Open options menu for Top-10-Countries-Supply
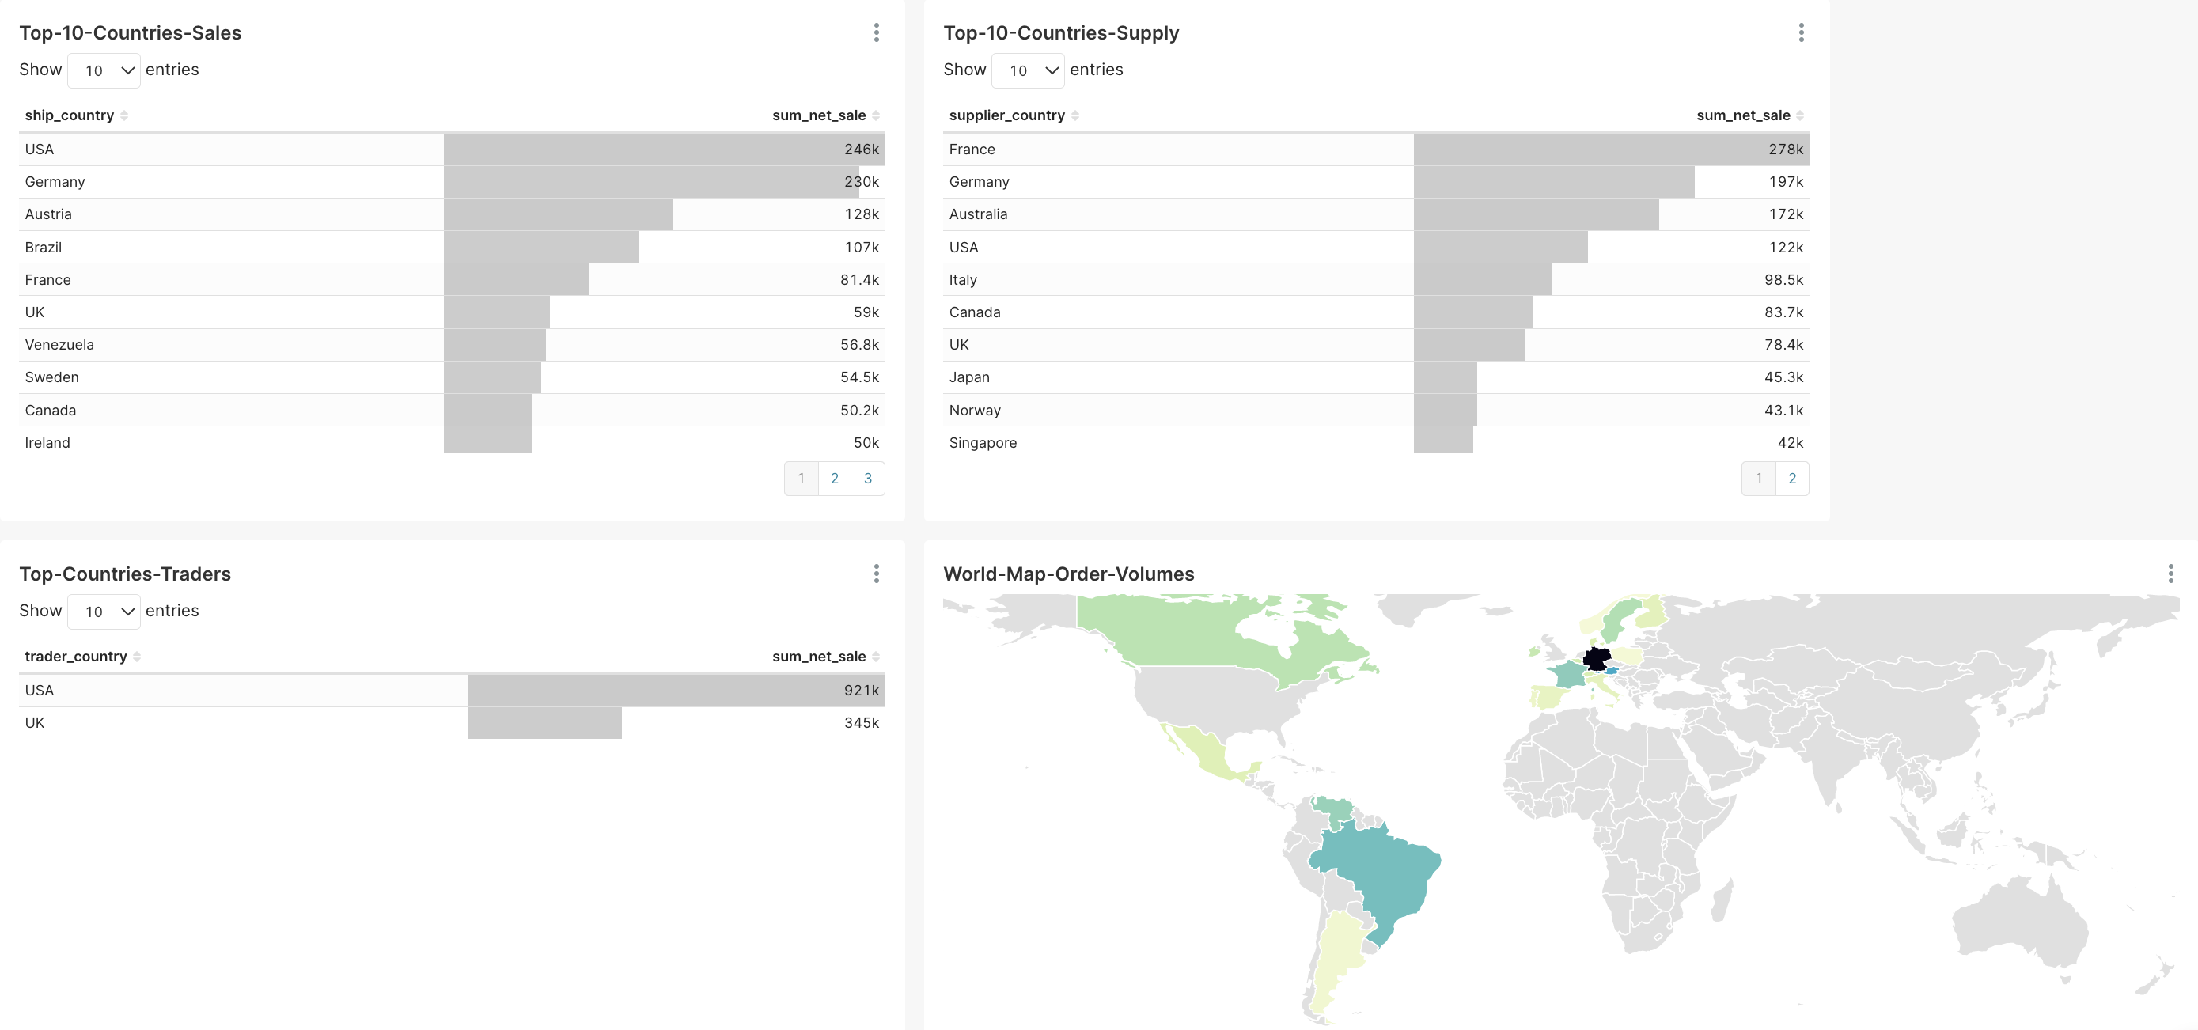 pyautogui.click(x=1800, y=33)
